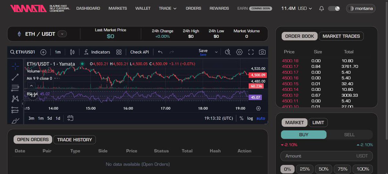Open the Wallet page

(x=143, y=8)
